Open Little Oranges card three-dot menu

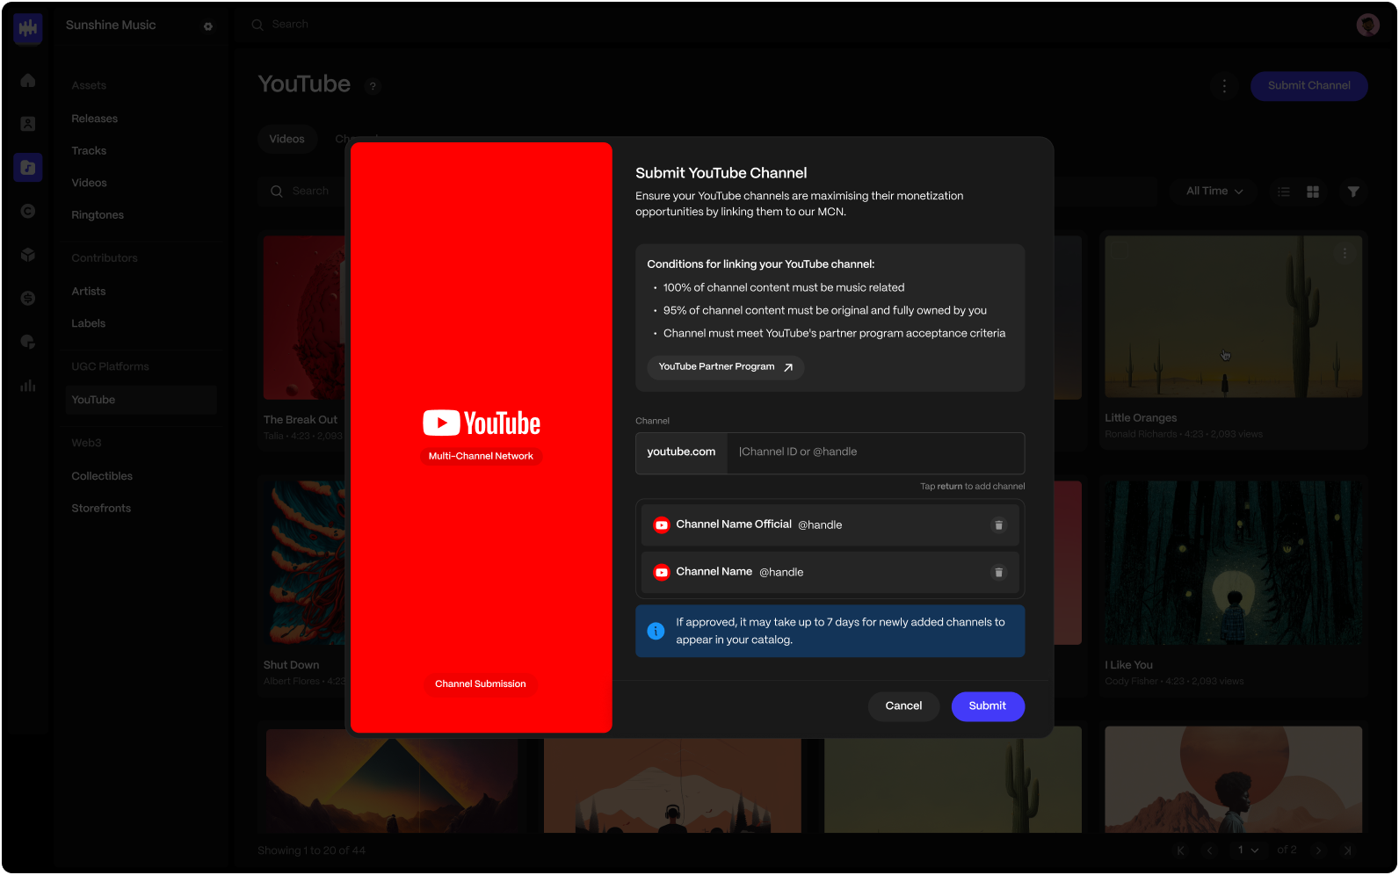point(1345,253)
